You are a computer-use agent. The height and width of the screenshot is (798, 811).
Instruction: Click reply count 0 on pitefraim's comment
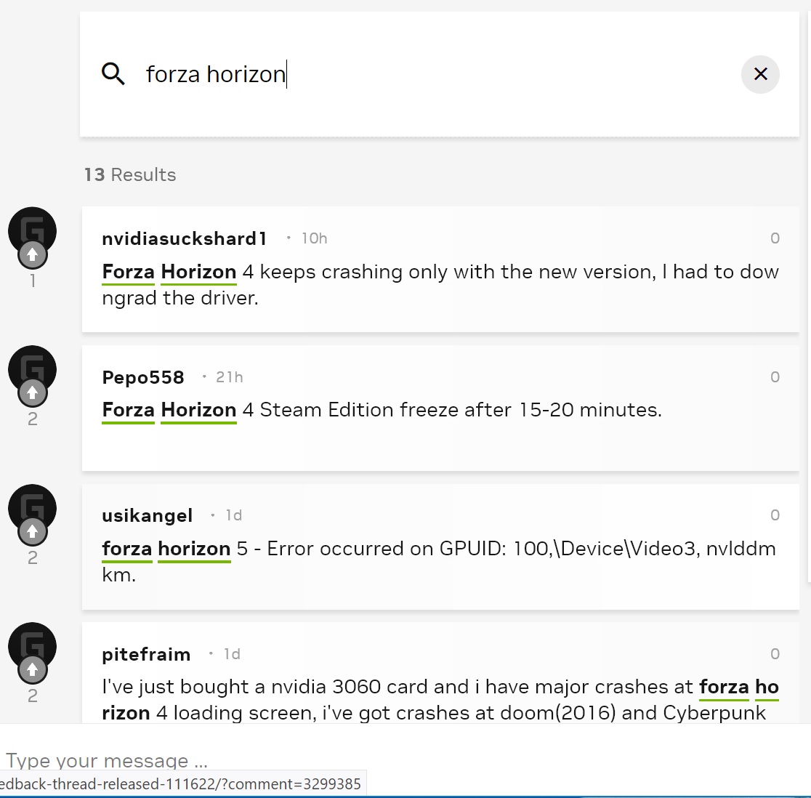tap(775, 654)
